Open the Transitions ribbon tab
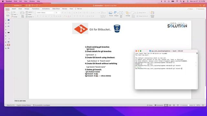 pyautogui.click(x=36, y=9)
